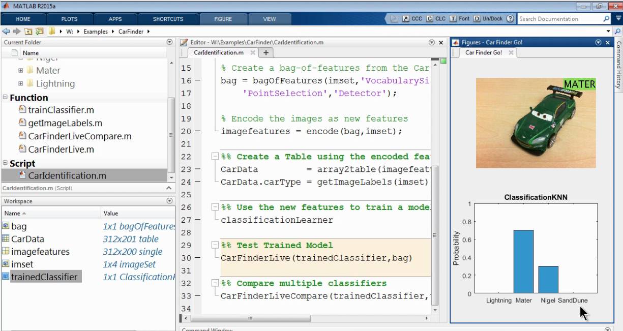Open the Figures panel actions menu

599,43
